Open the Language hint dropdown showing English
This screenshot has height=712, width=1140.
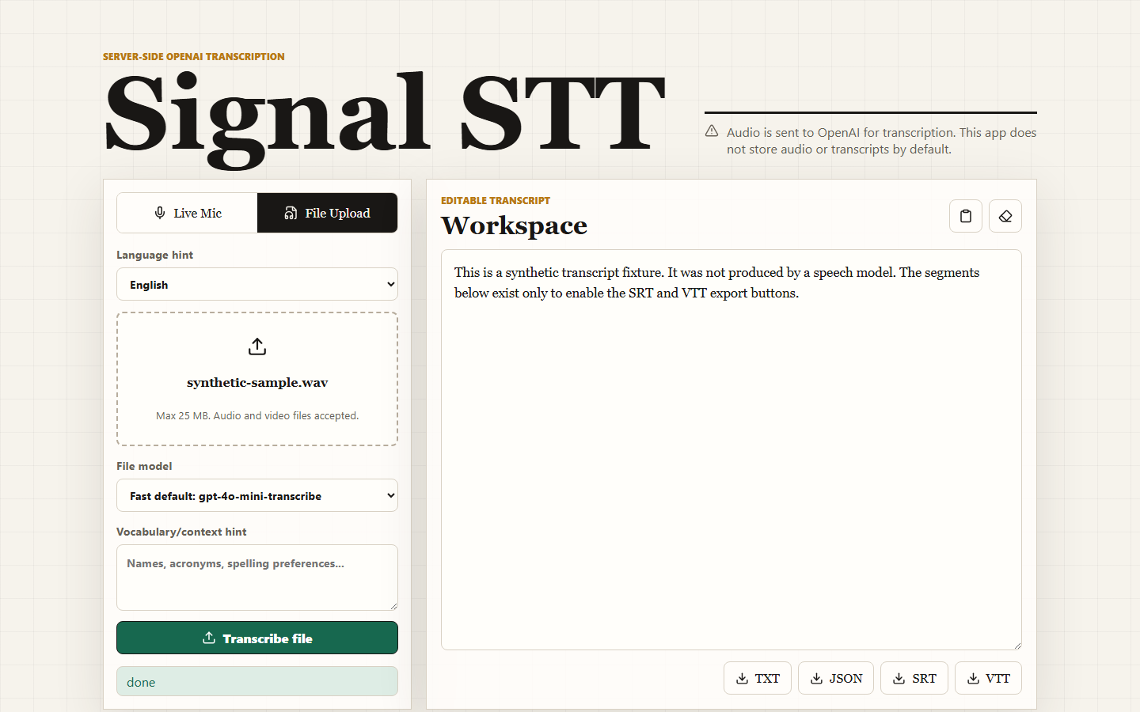pyautogui.click(x=257, y=284)
